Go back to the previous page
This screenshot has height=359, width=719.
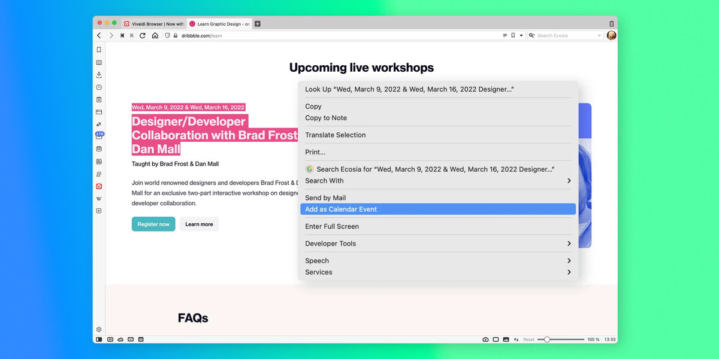[x=99, y=36]
